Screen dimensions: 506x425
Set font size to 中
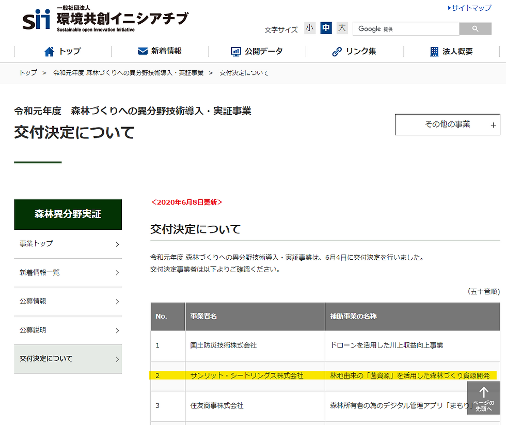326,28
